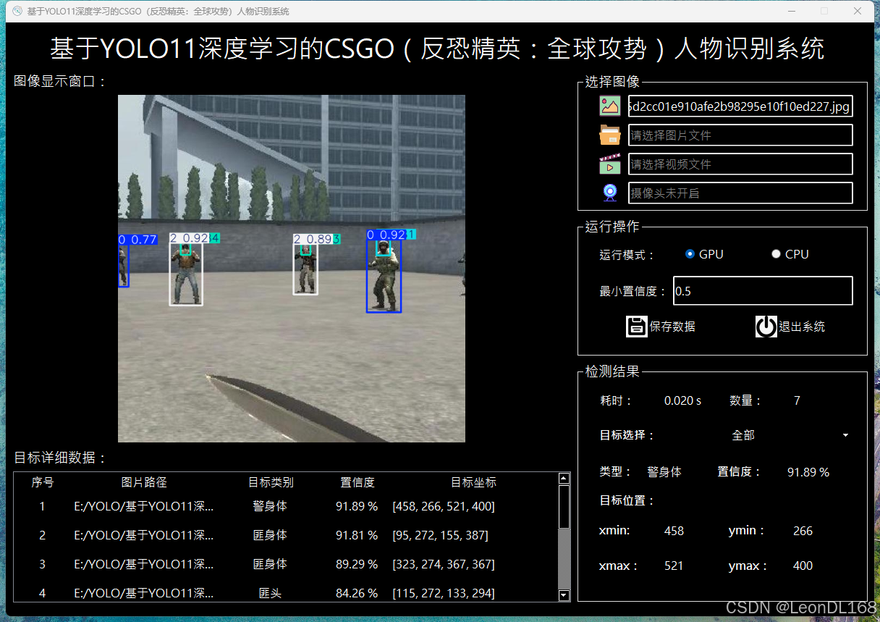Click the 目标类别 column header
Image resolution: width=880 pixels, height=622 pixels.
271,482
